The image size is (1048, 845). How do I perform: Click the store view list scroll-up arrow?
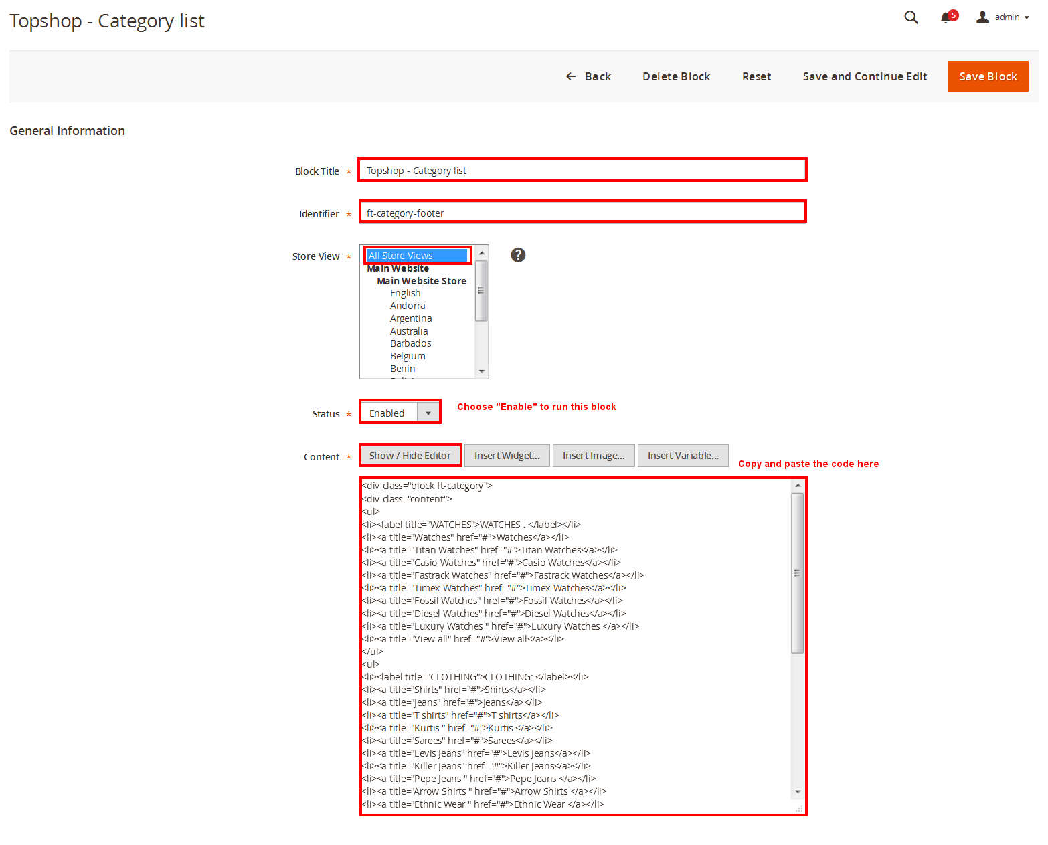pyautogui.click(x=481, y=252)
